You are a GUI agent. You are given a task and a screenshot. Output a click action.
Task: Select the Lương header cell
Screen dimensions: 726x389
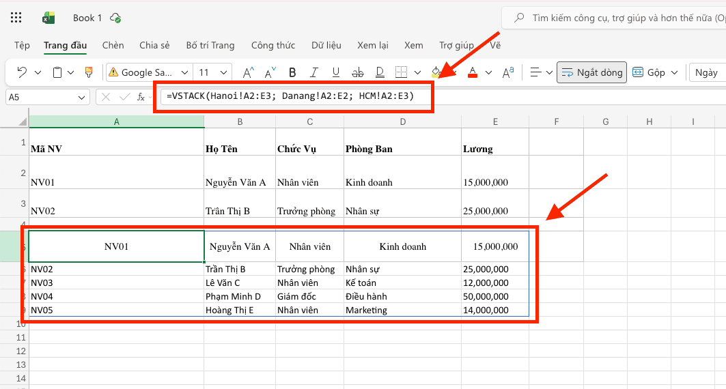495,142
